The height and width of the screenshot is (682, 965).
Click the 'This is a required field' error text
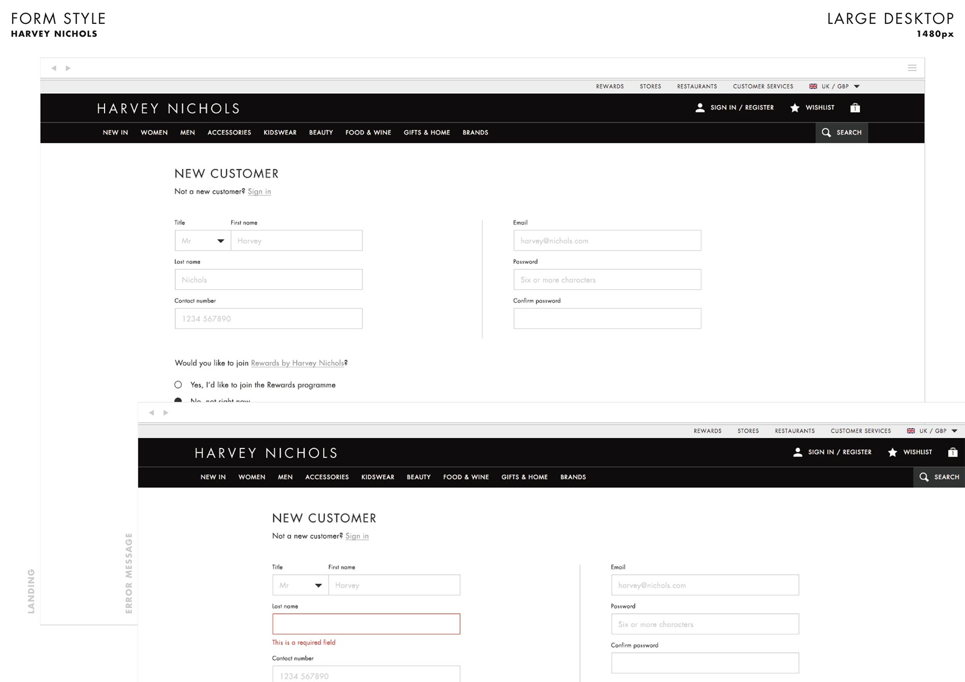pos(304,642)
